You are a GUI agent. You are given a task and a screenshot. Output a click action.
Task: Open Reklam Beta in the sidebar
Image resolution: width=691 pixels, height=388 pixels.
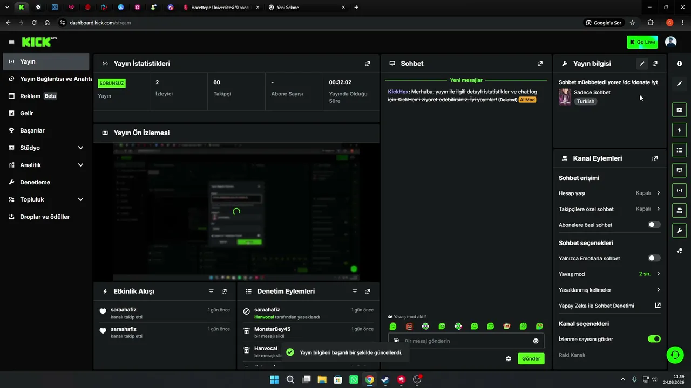point(46,96)
